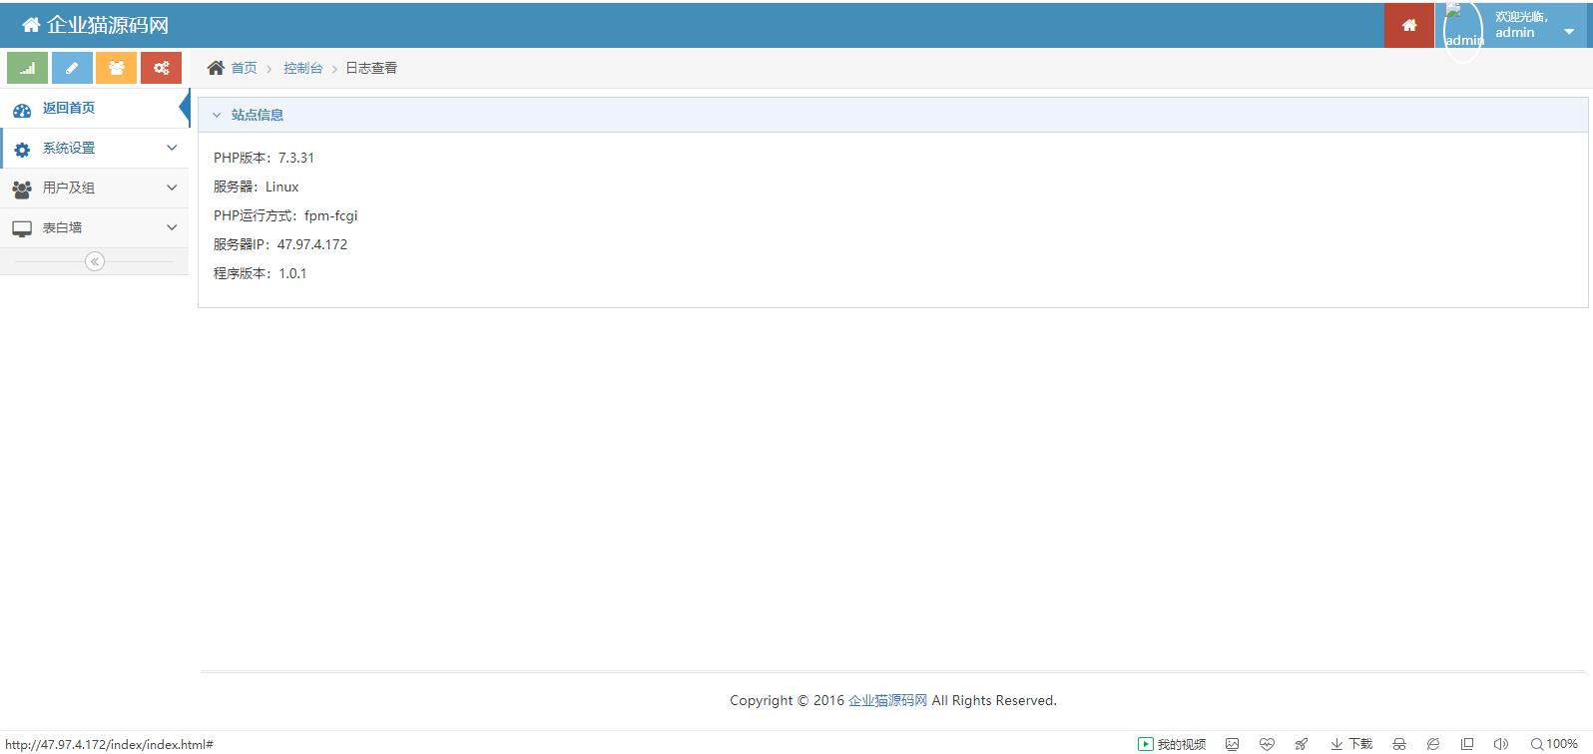Click the 欢迎光临, admin greeting text
This screenshot has height=754, width=1593.
tap(1521, 25)
